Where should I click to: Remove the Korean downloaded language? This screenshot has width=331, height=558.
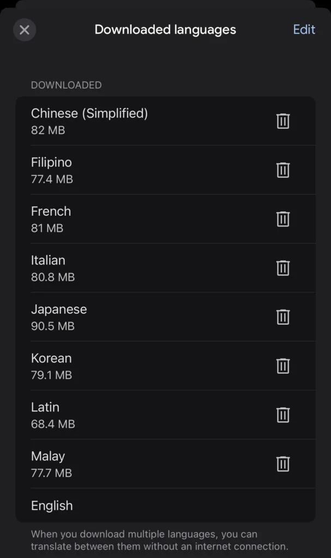[x=282, y=366]
